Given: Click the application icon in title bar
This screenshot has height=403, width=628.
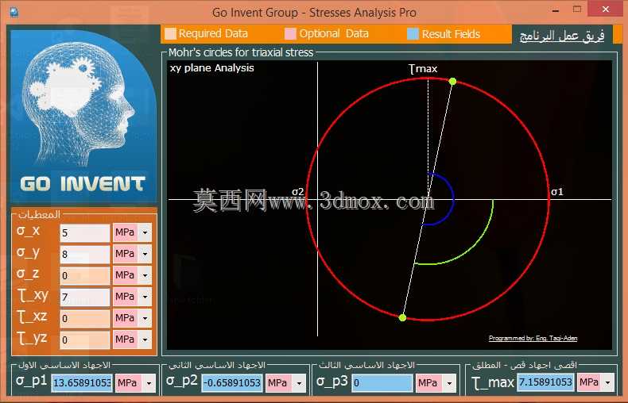Looking at the screenshot, I should (14, 12).
